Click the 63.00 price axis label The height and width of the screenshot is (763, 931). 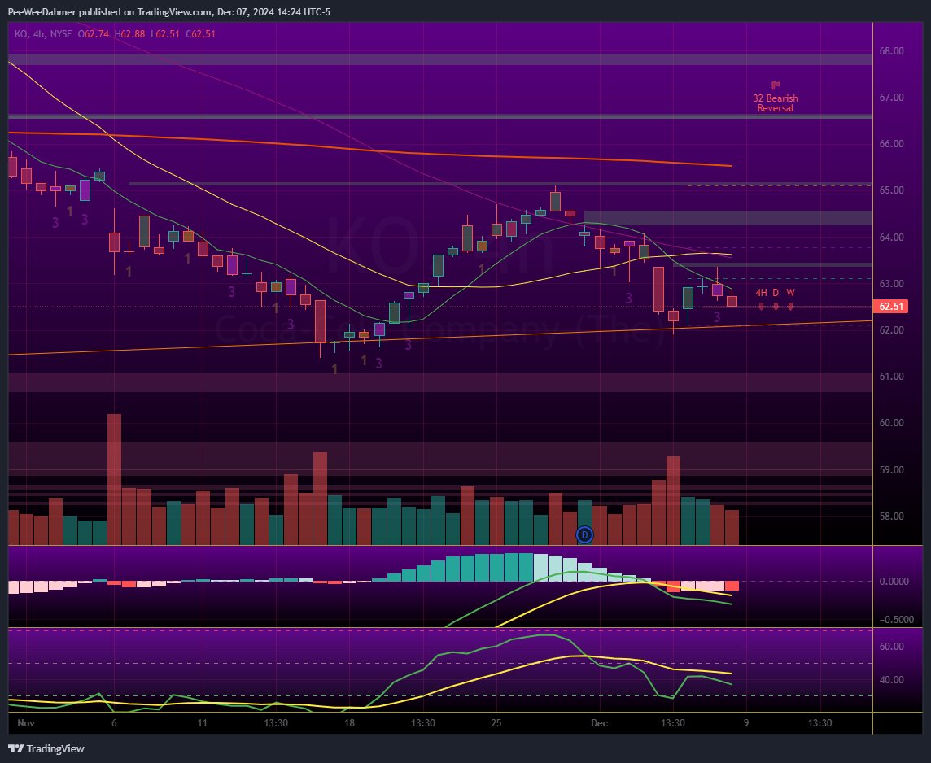891,284
